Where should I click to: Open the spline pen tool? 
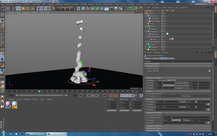[x=88, y=9]
